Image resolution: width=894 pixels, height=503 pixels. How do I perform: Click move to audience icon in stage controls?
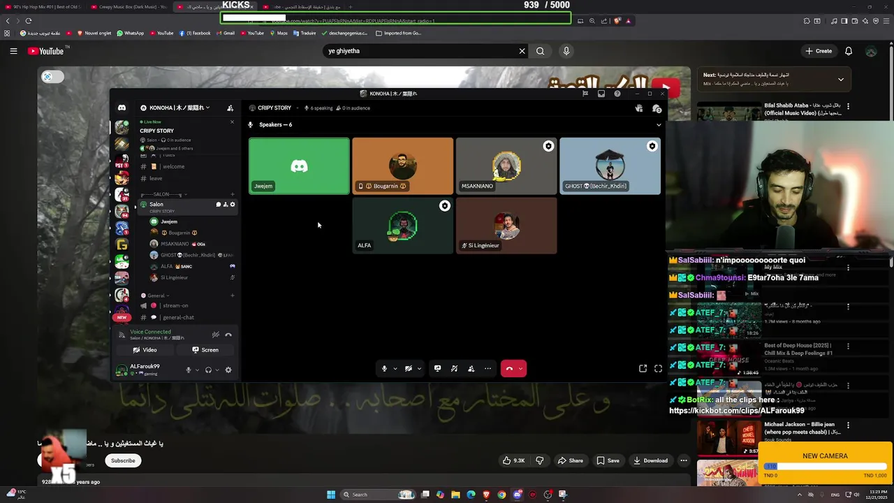click(x=471, y=368)
